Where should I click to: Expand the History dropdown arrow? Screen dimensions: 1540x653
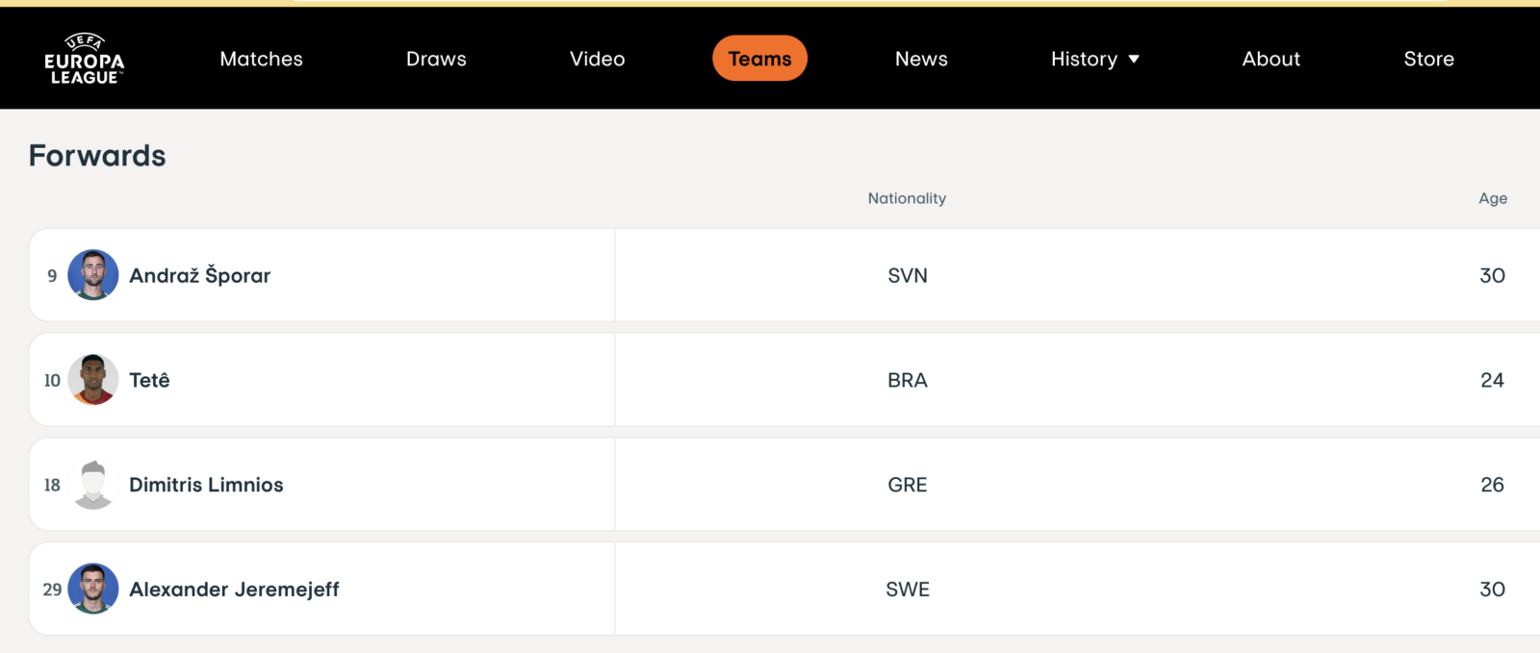pos(1134,60)
